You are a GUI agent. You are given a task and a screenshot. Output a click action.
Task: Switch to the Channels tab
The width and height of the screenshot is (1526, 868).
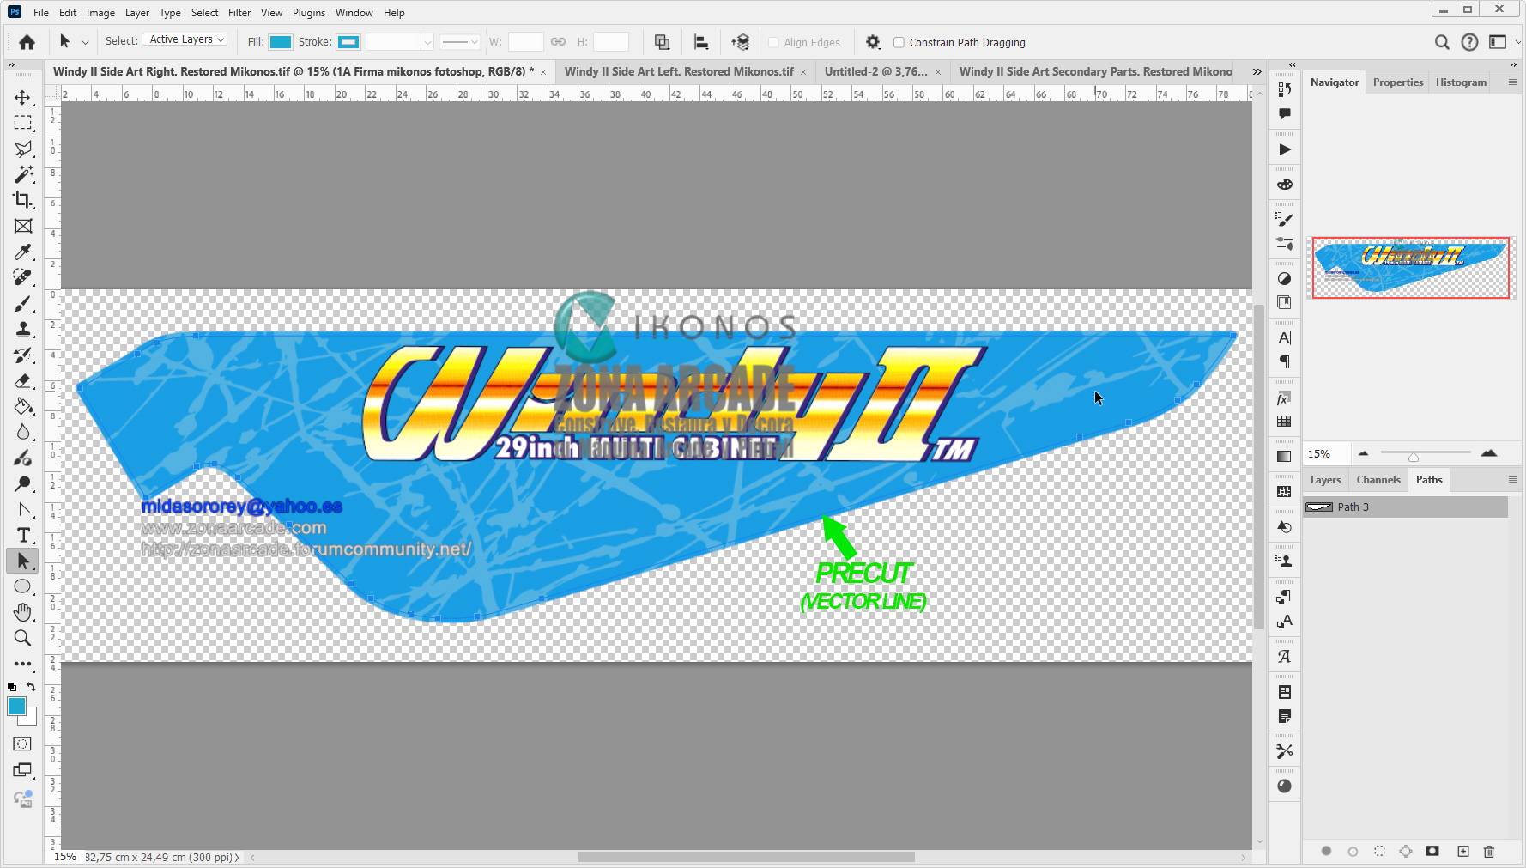click(x=1378, y=480)
